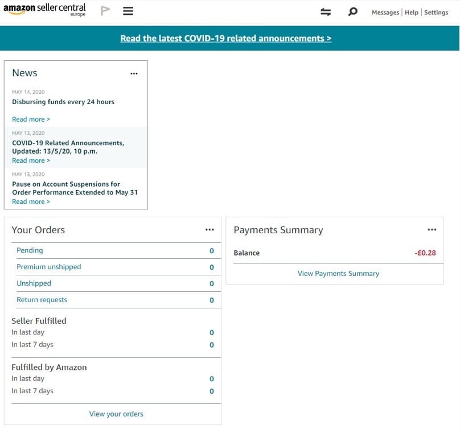The width and height of the screenshot is (460, 433).
Task: Click View your orders link
Action: [116, 414]
